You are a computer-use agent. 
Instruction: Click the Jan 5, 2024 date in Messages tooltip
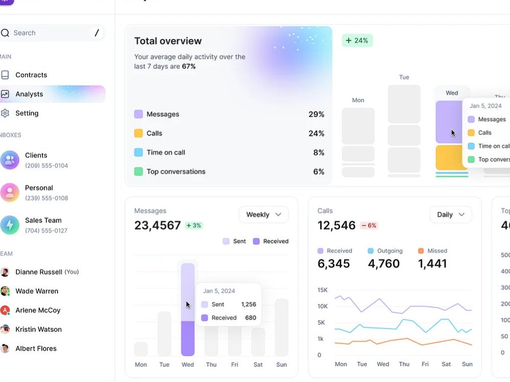219,291
